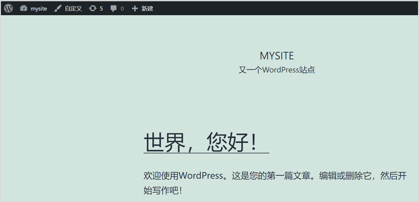Open the 新建 new content menu label
The height and width of the screenshot is (202, 419).
147,8
